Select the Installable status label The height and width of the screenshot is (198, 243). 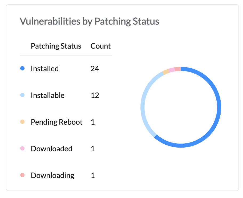pos(47,95)
